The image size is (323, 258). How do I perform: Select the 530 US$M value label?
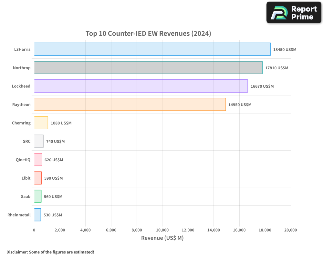(53, 215)
